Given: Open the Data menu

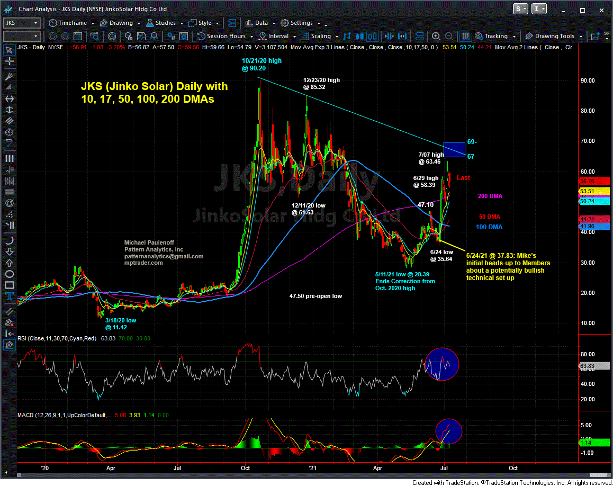Looking at the screenshot, I should (x=260, y=23).
